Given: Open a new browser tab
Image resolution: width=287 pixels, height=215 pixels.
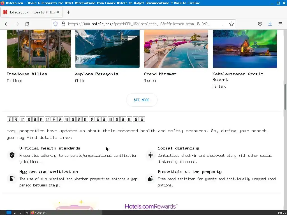Looking at the screenshot, I should pyautogui.click(x=68, y=12).
